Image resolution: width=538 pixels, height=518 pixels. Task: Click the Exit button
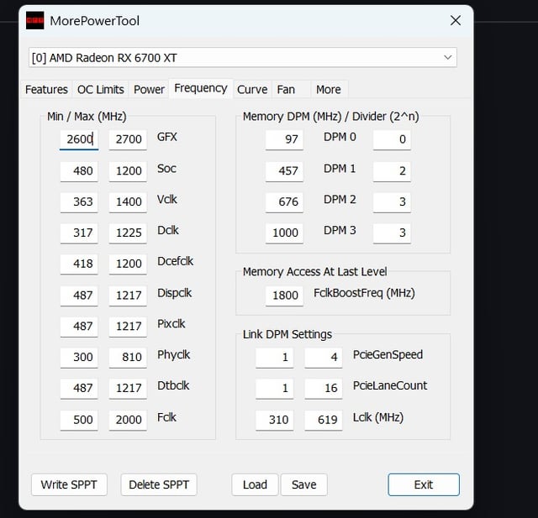[x=424, y=484]
